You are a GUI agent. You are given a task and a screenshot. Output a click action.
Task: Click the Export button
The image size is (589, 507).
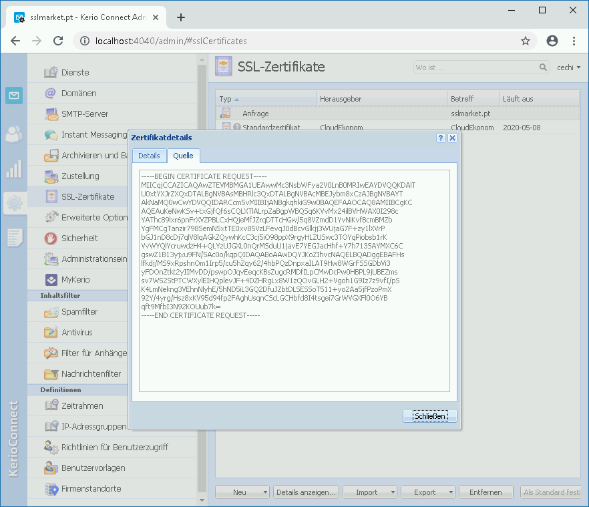click(x=425, y=492)
